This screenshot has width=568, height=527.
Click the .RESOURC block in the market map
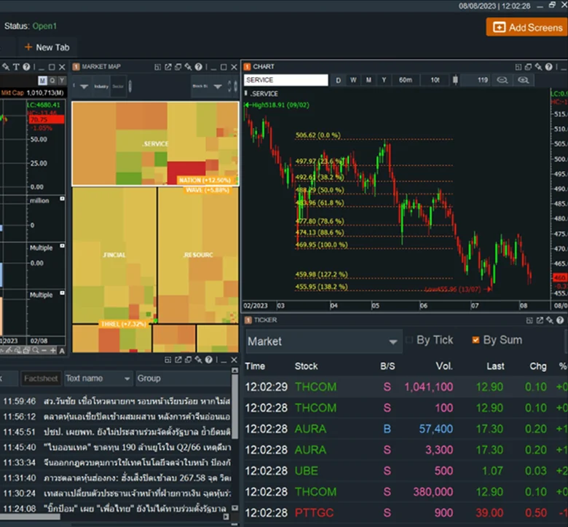coord(198,255)
